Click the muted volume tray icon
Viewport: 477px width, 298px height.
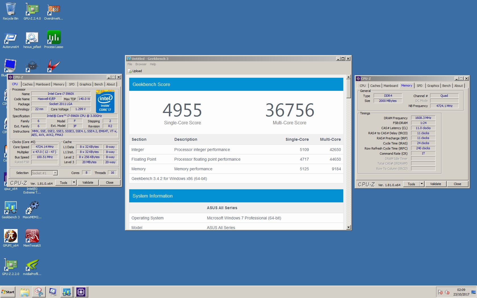447,292
